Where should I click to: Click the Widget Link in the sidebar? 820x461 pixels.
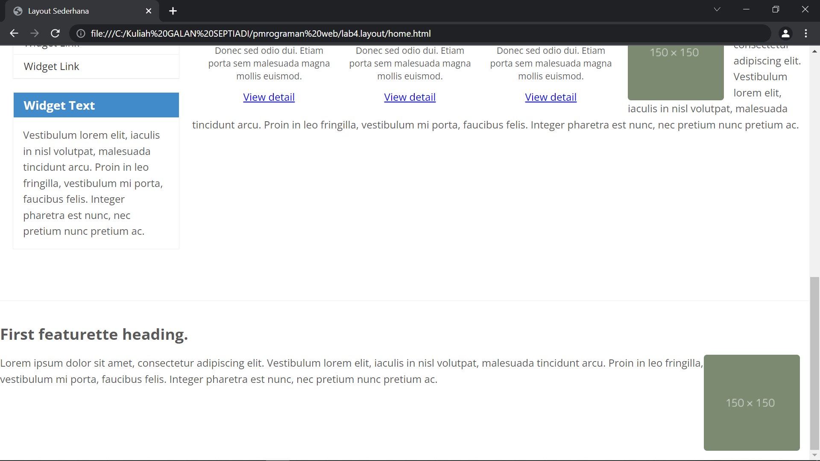(x=51, y=66)
